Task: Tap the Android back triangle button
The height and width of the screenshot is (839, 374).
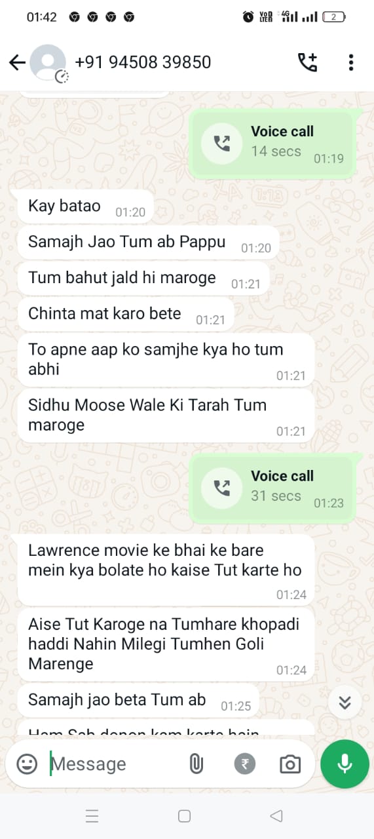Action: click(x=276, y=816)
